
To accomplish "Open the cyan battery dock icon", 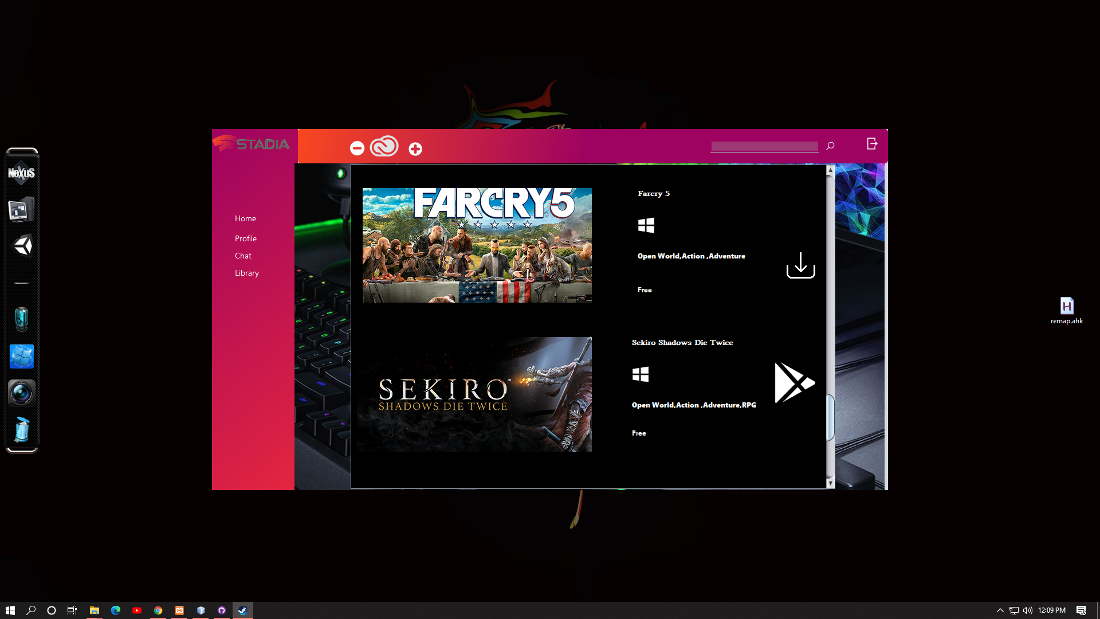I will pyautogui.click(x=21, y=319).
